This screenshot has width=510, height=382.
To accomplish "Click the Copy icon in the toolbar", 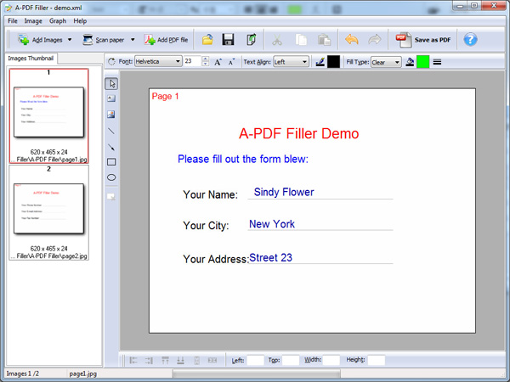I will [301, 40].
